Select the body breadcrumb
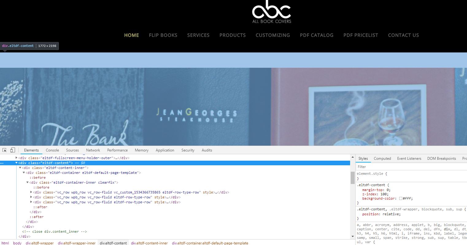The image size is (467, 245). click(x=17, y=243)
